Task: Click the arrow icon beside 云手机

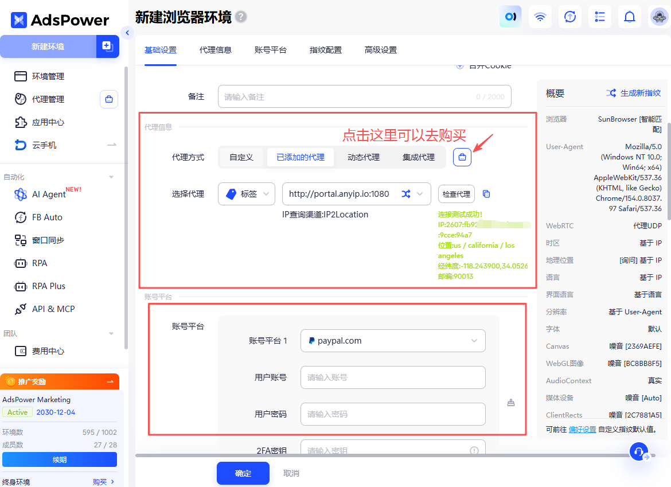Action: [x=112, y=145]
